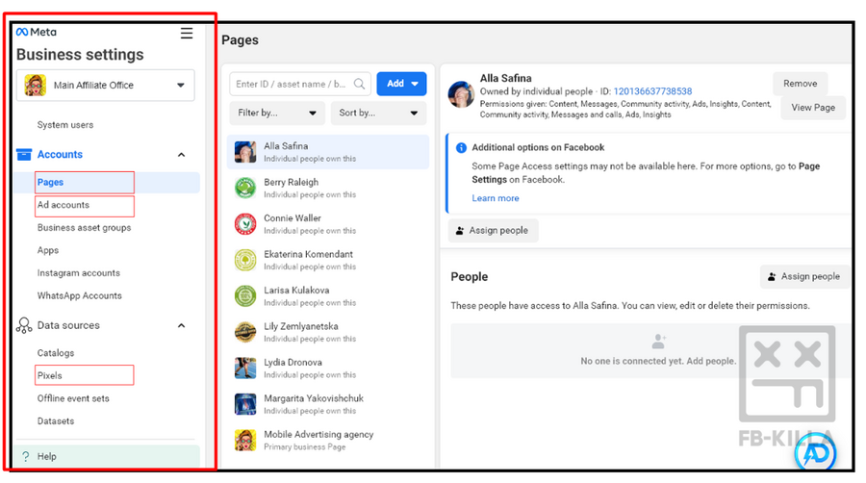Select Ad accounts in sidebar
Screen dimensions: 866x483
(x=64, y=205)
